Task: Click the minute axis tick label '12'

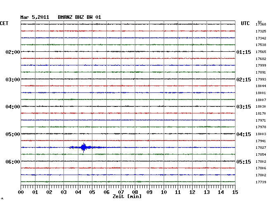Action: point(192,192)
